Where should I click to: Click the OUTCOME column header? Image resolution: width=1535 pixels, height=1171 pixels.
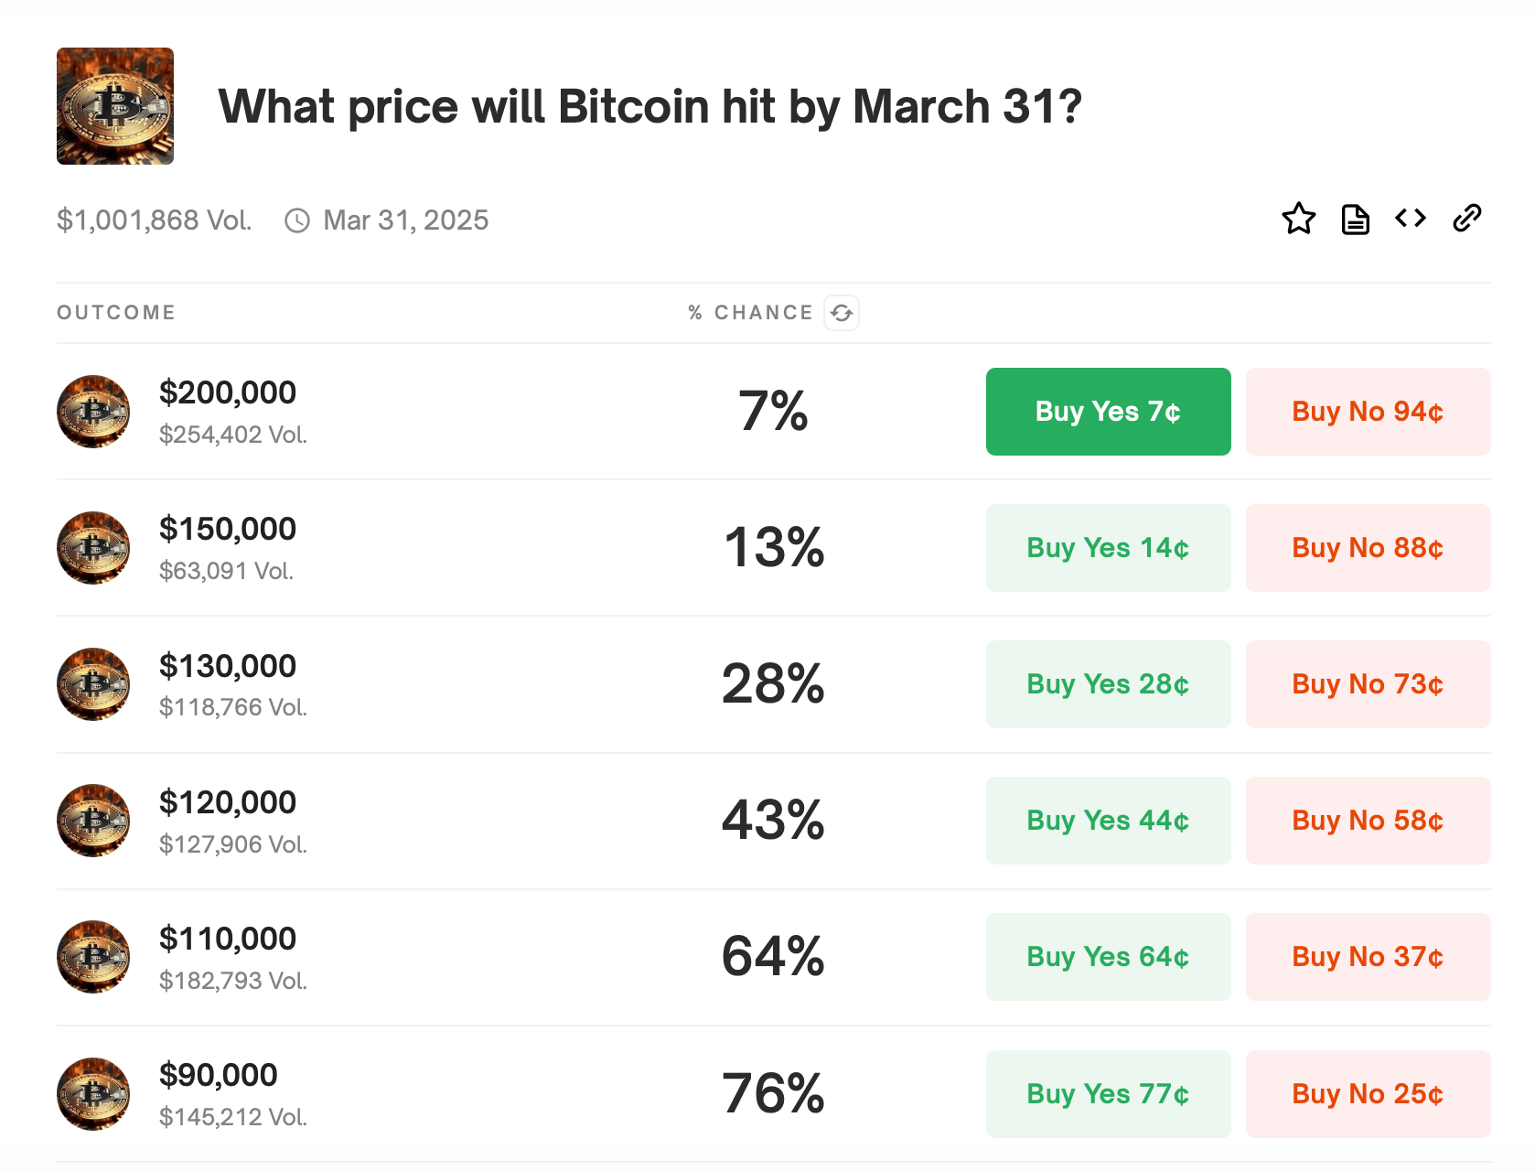[115, 312]
